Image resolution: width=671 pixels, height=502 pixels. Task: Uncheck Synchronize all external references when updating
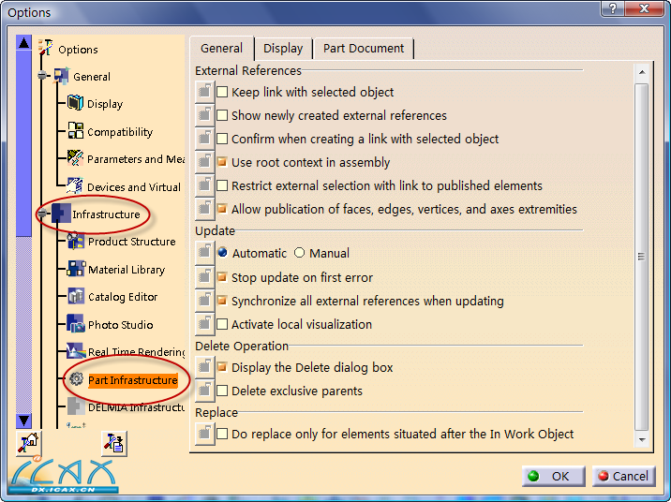tap(222, 301)
